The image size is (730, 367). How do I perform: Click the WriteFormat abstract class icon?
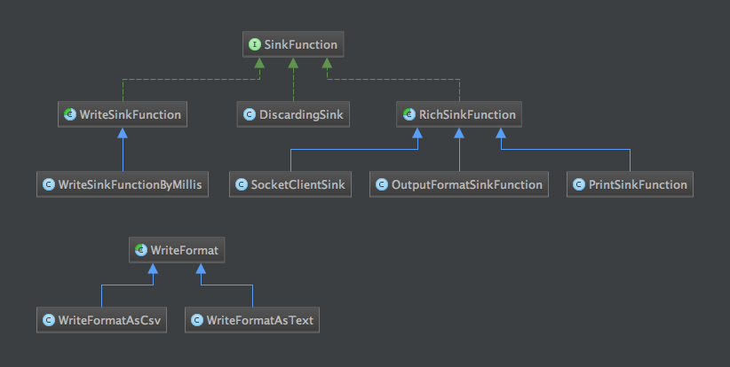click(x=140, y=251)
